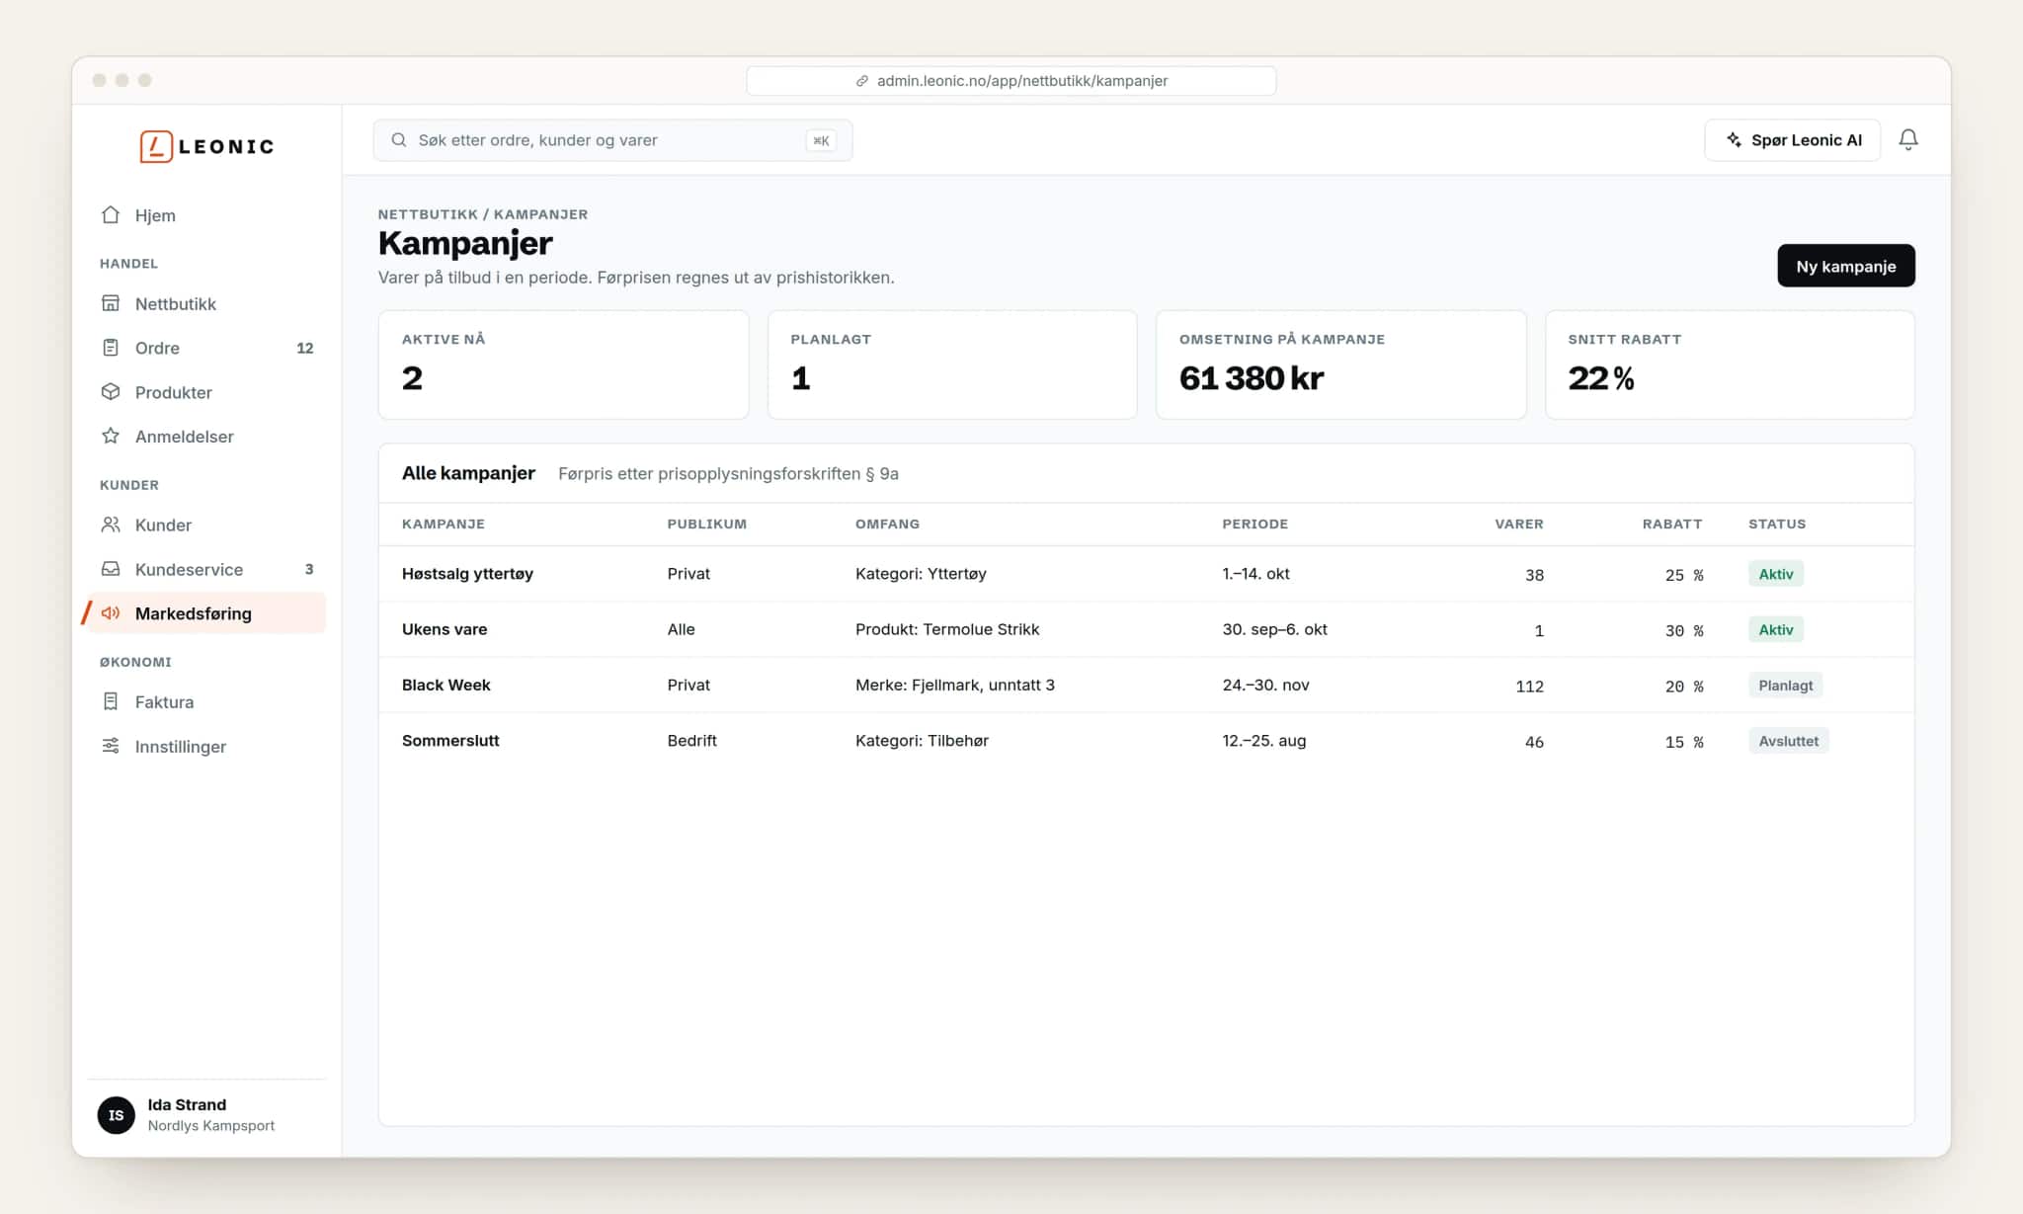2023x1214 pixels.
Task: Create a new campaign with Ny kampanje
Action: pyautogui.click(x=1845, y=266)
